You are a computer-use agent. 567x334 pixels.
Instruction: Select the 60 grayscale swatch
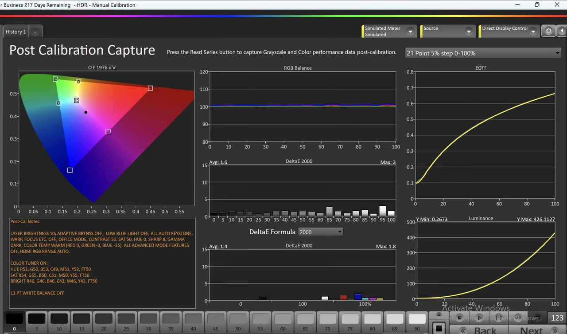pyautogui.click(x=283, y=321)
